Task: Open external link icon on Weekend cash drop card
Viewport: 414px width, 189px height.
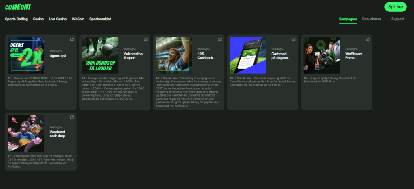Action: pyautogui.click(x=72, y=117)
